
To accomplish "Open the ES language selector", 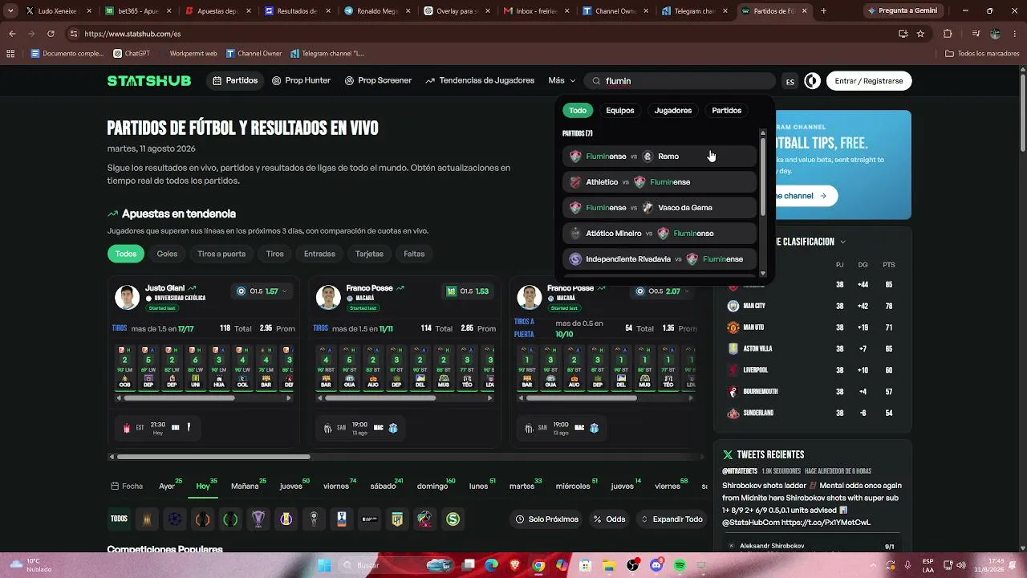I will (790, 81).
